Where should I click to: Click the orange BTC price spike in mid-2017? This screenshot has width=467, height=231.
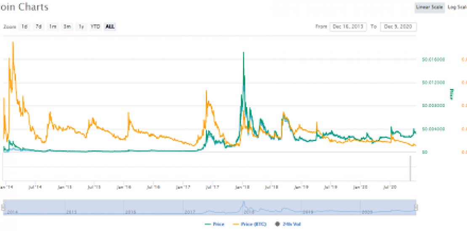point(206,91)
